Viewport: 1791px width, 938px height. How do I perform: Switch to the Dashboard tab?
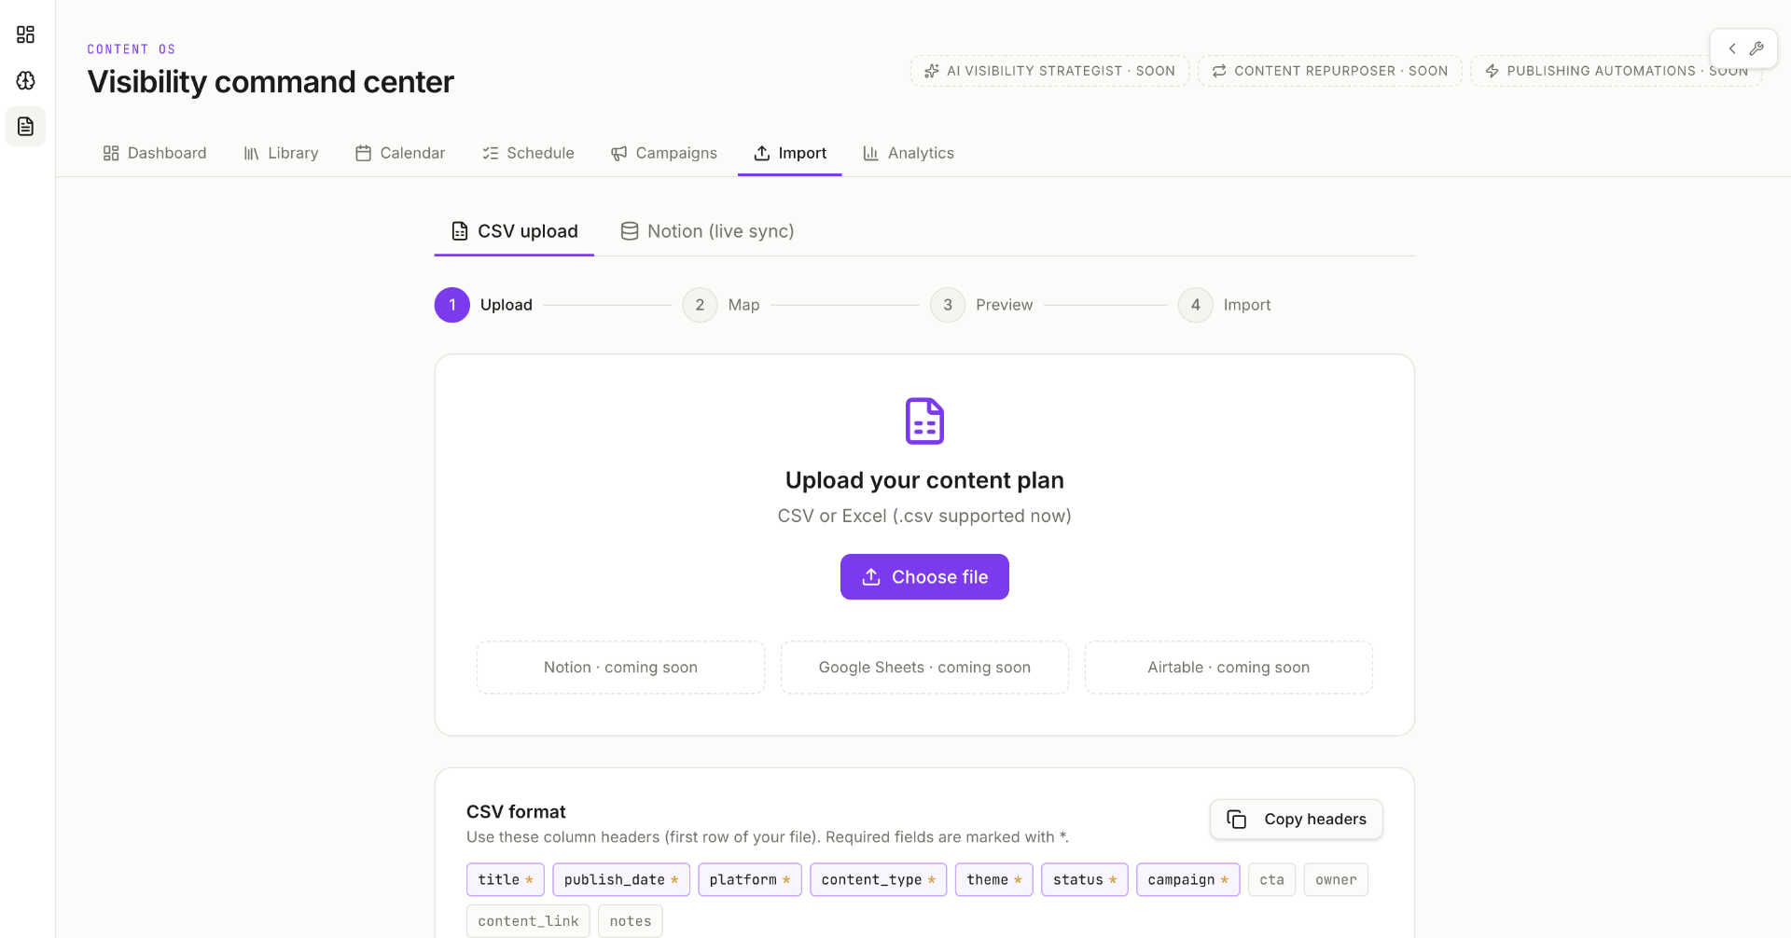pyautogui.click(x=155, y=153)
